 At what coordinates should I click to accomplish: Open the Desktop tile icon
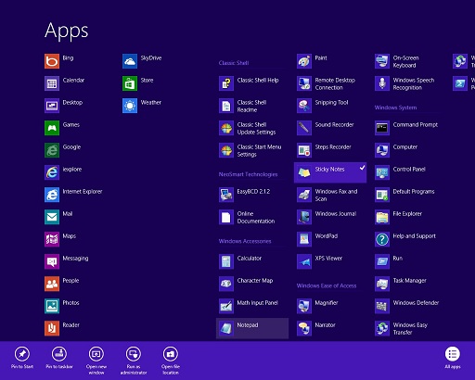(52, 106)
